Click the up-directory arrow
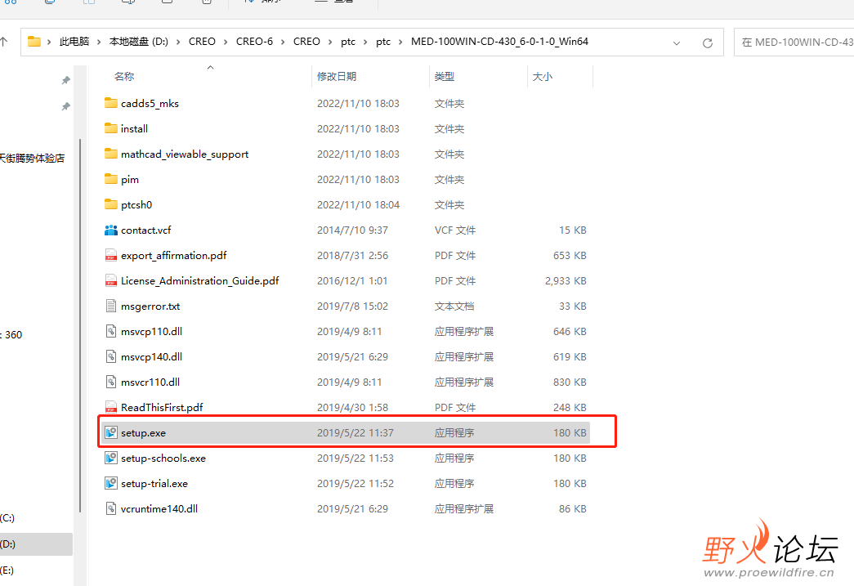Screen dimensions: 854x586 4,42
